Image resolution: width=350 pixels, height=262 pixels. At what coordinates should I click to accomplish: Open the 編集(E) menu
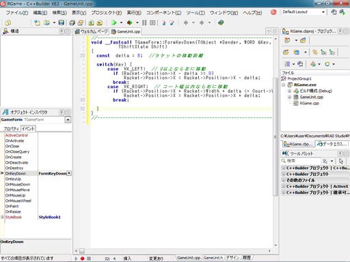coord(40,13)
